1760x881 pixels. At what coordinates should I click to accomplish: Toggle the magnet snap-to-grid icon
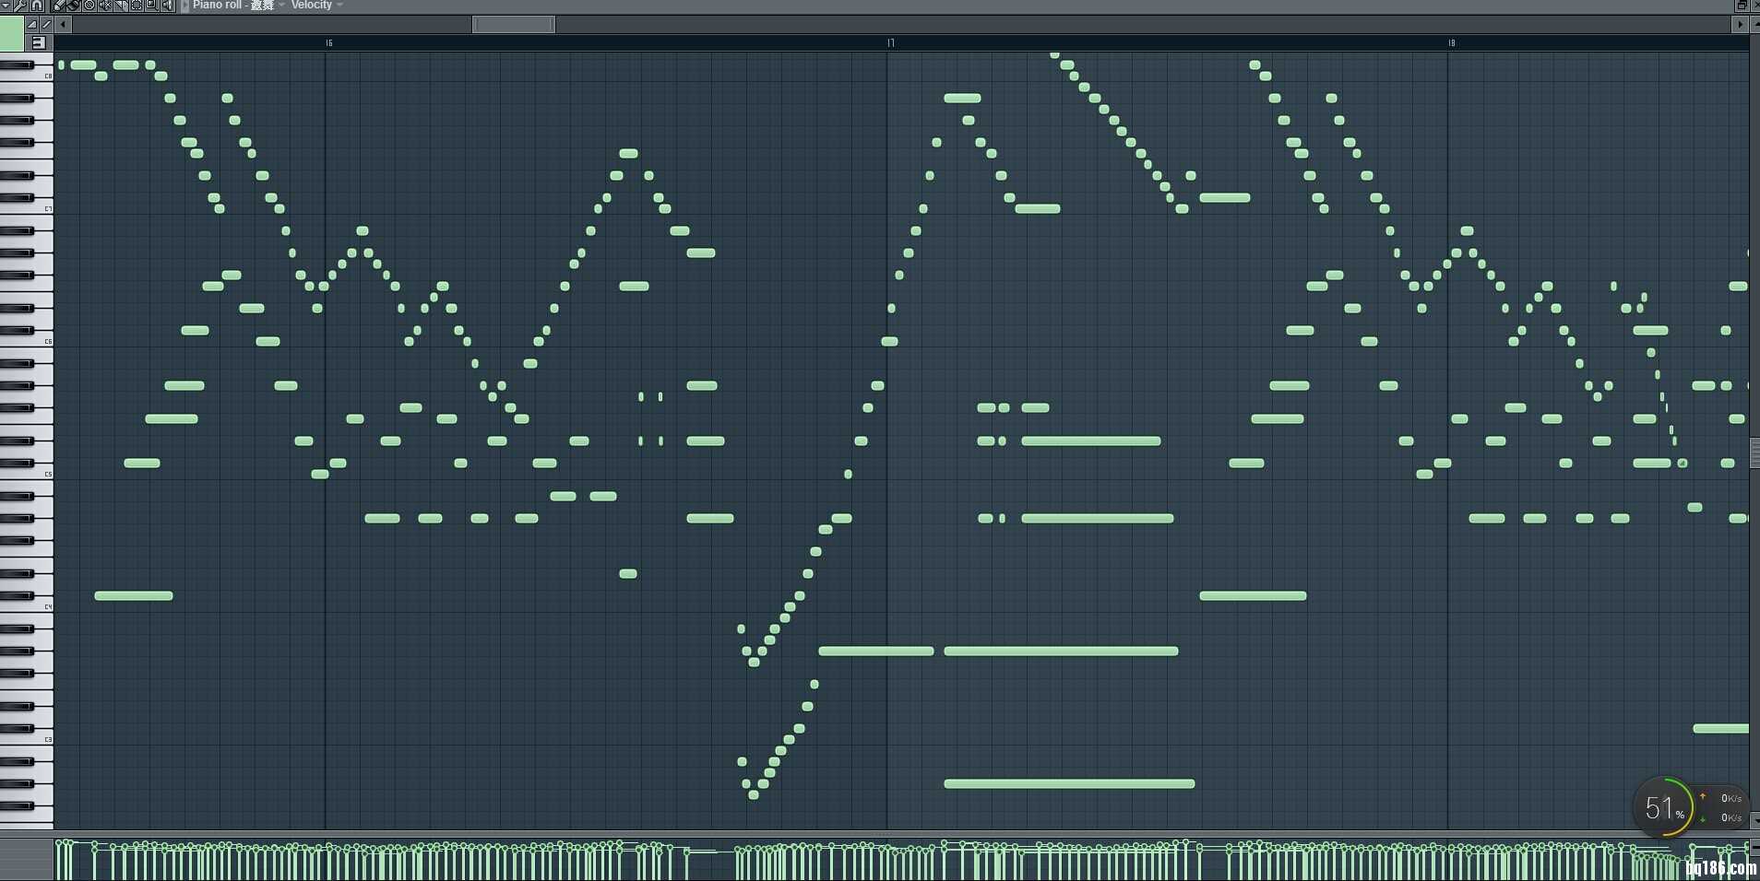pos(37,5)
